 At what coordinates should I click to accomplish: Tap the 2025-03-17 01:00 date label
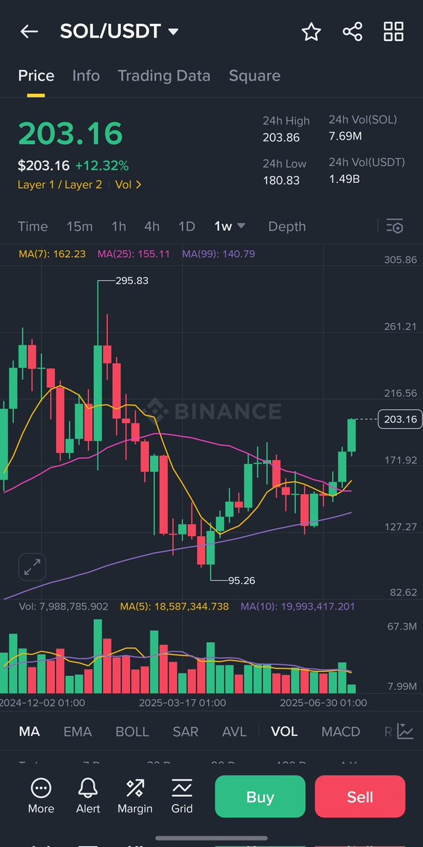183,703
